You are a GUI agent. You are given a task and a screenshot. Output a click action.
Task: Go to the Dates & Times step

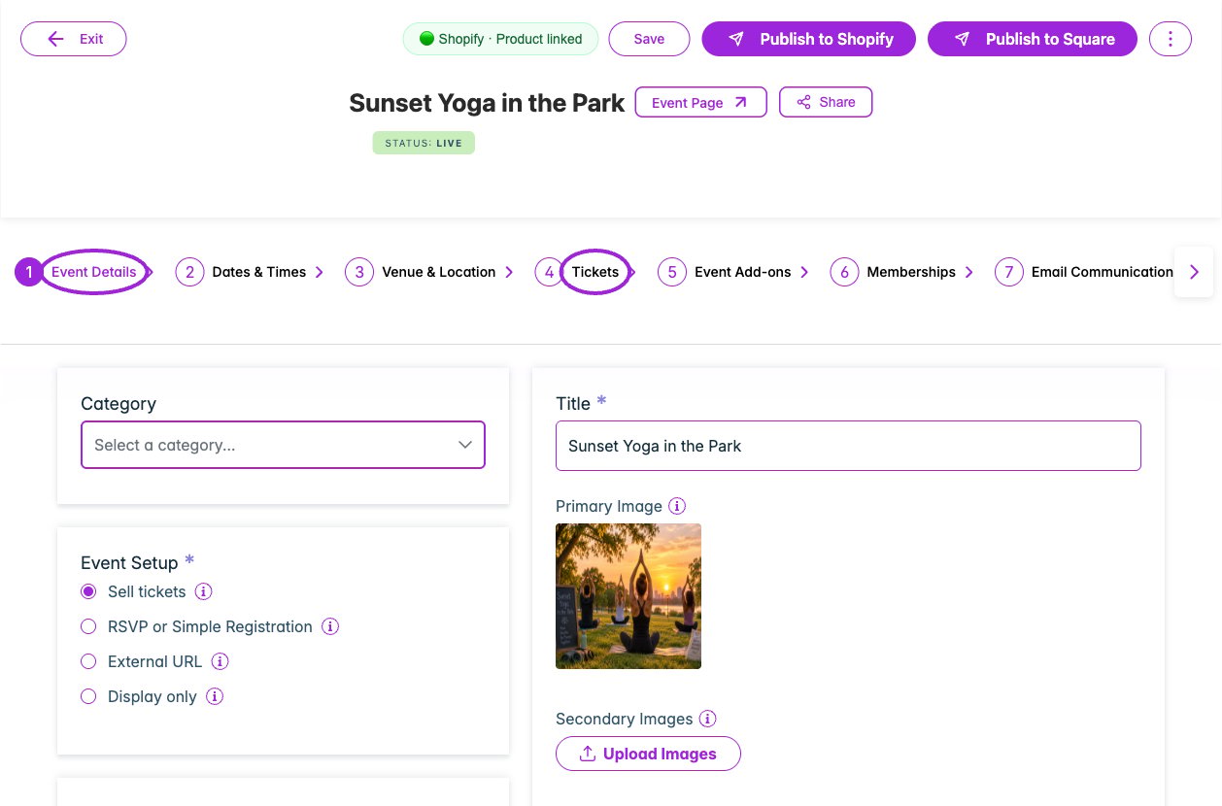coord(259,272)
